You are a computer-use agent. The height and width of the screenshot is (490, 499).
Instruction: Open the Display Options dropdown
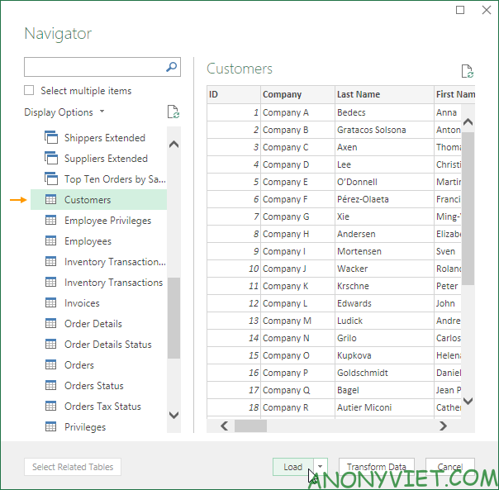(x=64, y=112)
